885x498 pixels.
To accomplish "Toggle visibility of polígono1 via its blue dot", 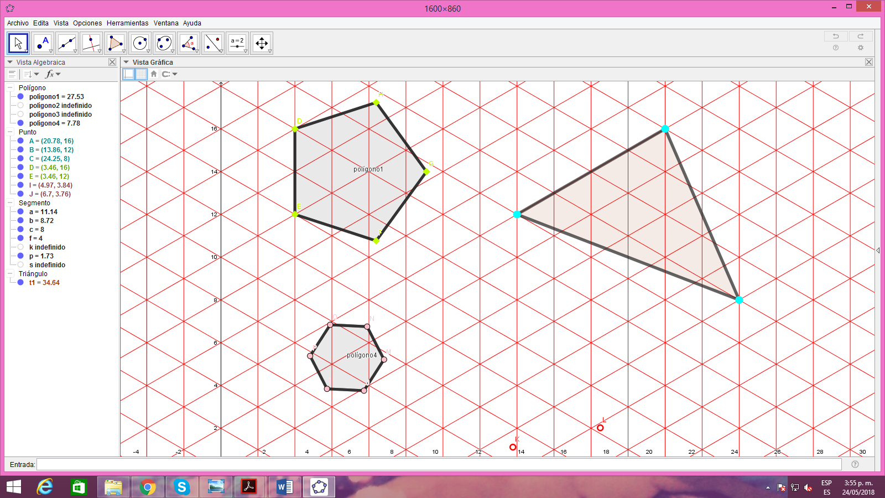I will coord(22,96).
